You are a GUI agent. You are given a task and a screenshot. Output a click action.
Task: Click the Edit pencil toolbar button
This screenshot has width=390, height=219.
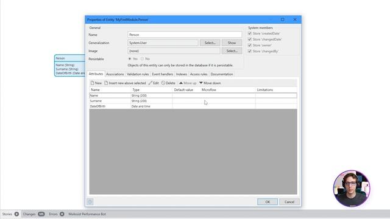click(154, 83)
